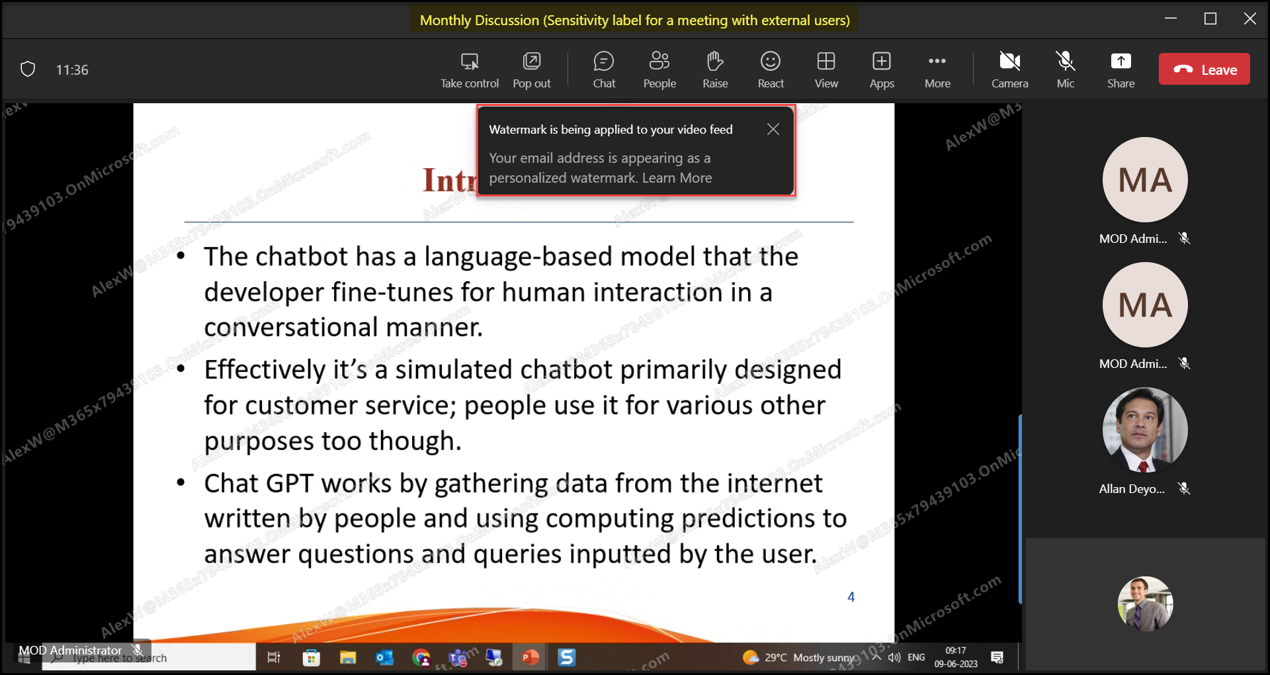Click the Take control icon
Image resolution: width=1270 pixels, height=675 pixels.
click(x=470, y=62)
